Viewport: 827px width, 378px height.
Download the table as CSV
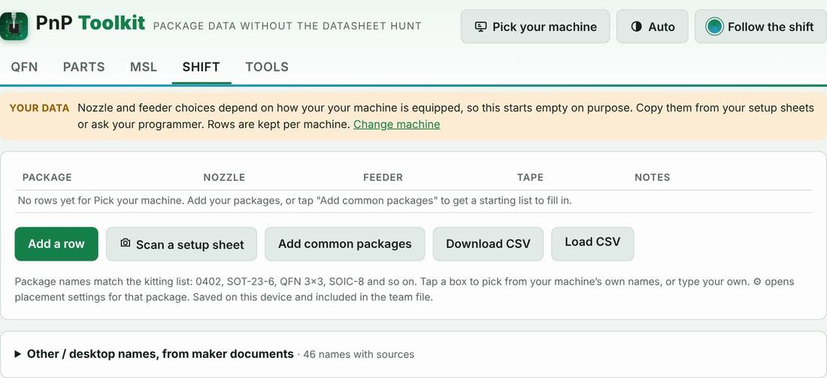pyautogui.click(x=488, y=243)
